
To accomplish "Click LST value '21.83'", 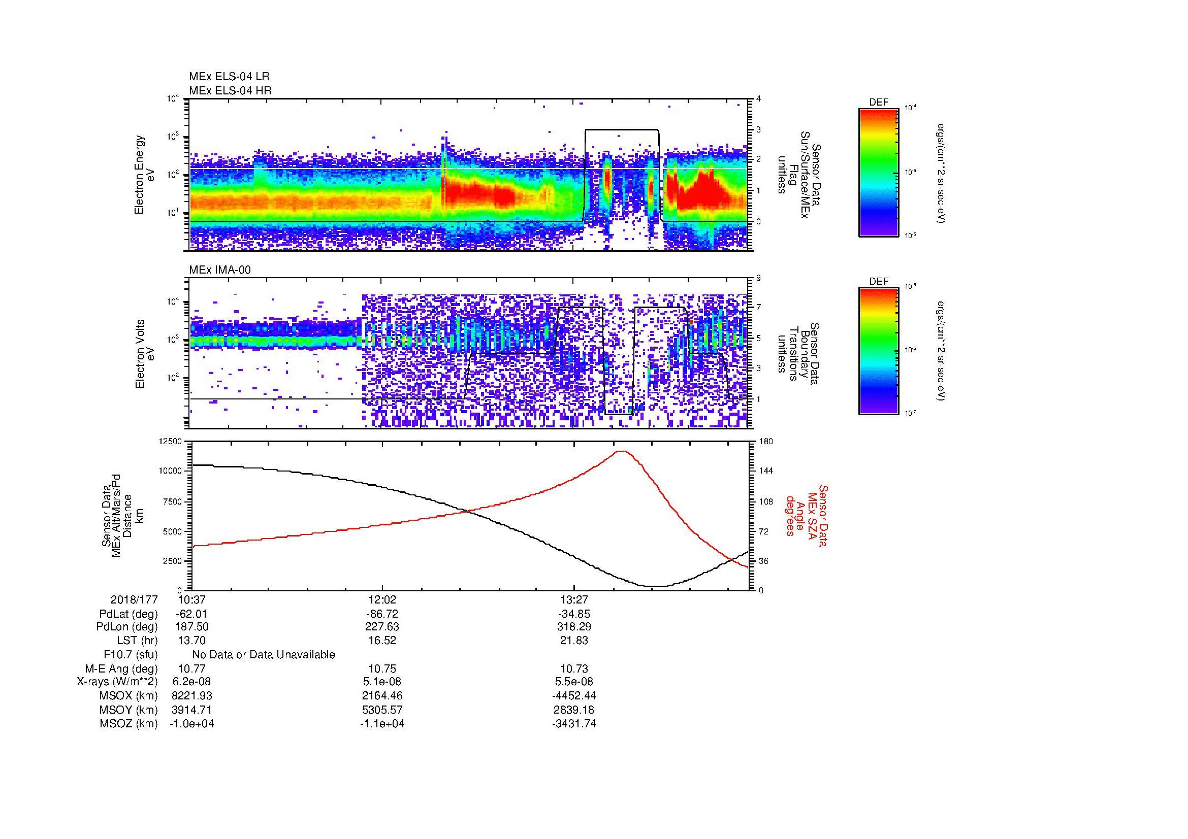I will tap(574, 641).
